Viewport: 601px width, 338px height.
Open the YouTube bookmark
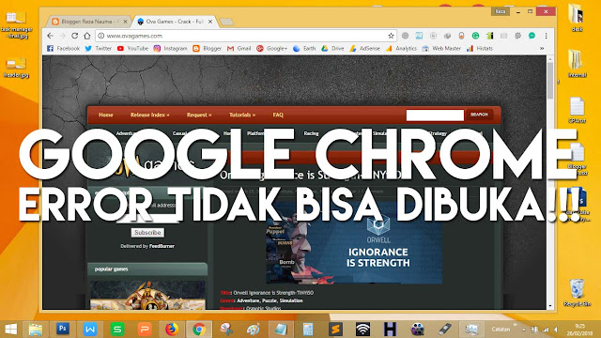(132, 48)
